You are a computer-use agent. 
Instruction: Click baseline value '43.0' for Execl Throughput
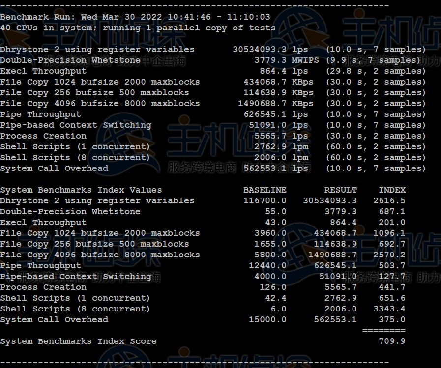pos(276,223)
